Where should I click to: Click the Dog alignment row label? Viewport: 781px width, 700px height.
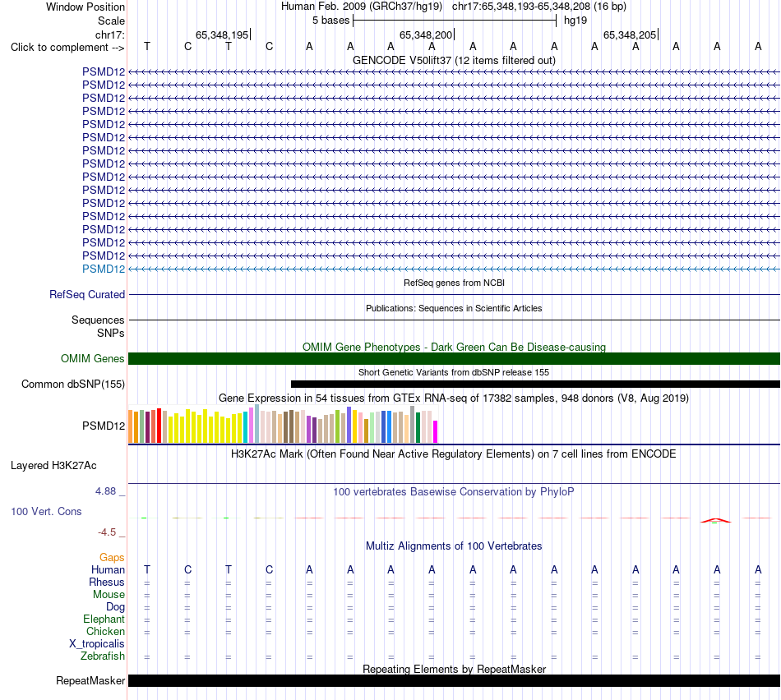pos(115,607)
